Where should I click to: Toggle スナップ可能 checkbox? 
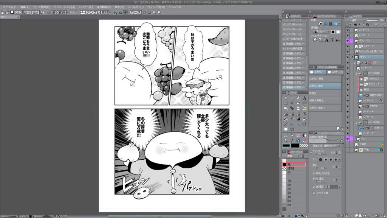point(314,193)
